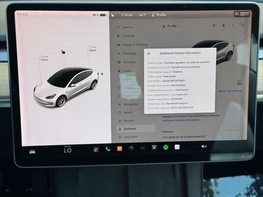Image resolution: width=263 pixels, height=197 pixels.
Task: Tap the charge port lightning icon
Action: point(102,74)
